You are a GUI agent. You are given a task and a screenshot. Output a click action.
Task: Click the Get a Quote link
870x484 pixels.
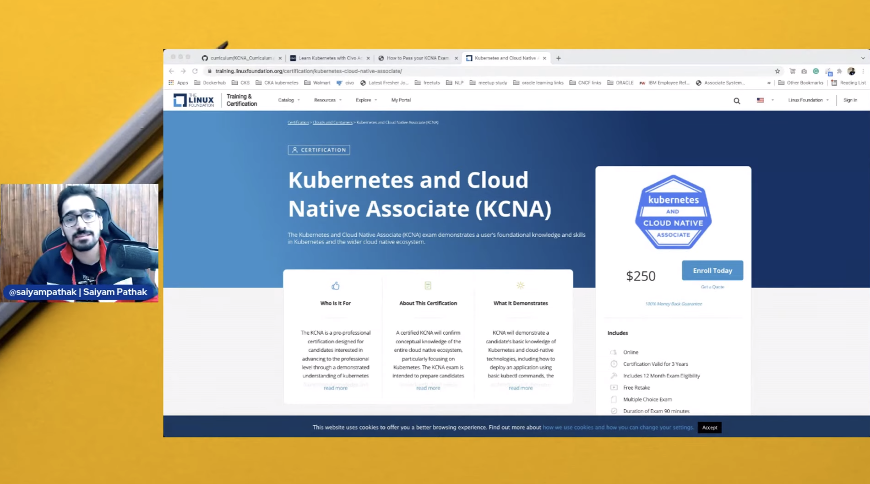[x=712, y=287]
